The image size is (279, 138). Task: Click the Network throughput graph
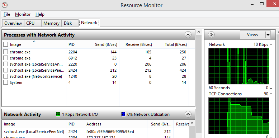coord(238,66)
